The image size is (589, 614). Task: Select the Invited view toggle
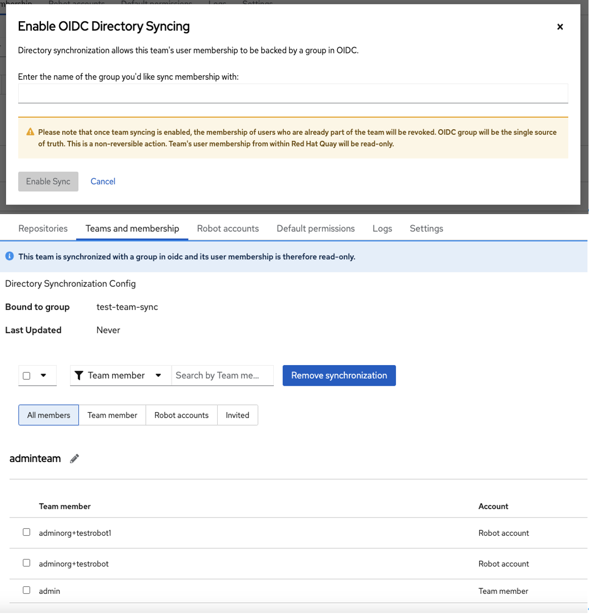click(x=237, y=415)
